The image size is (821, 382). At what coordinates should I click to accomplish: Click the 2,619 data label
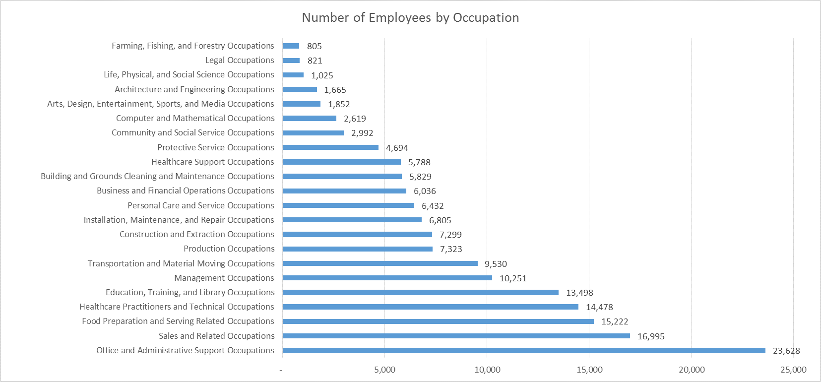[355, 119]
